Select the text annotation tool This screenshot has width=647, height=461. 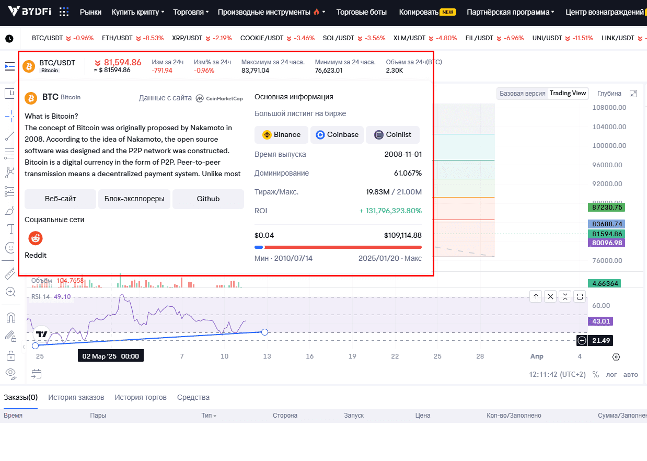tap(9, 229)
